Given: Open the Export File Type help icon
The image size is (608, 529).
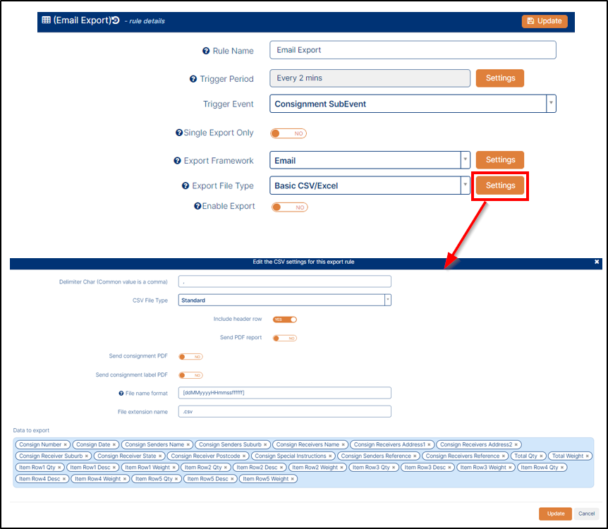Looking at the screenshot, I should click(x=186, y=186).
